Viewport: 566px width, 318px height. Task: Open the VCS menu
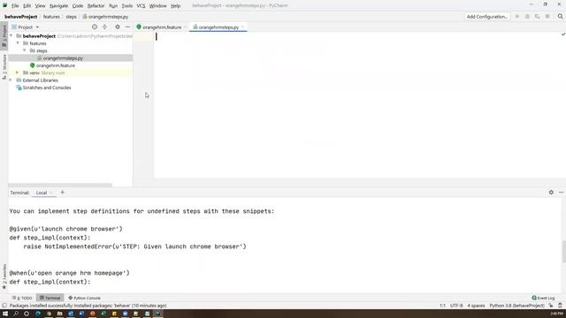[x=141, y=6]
